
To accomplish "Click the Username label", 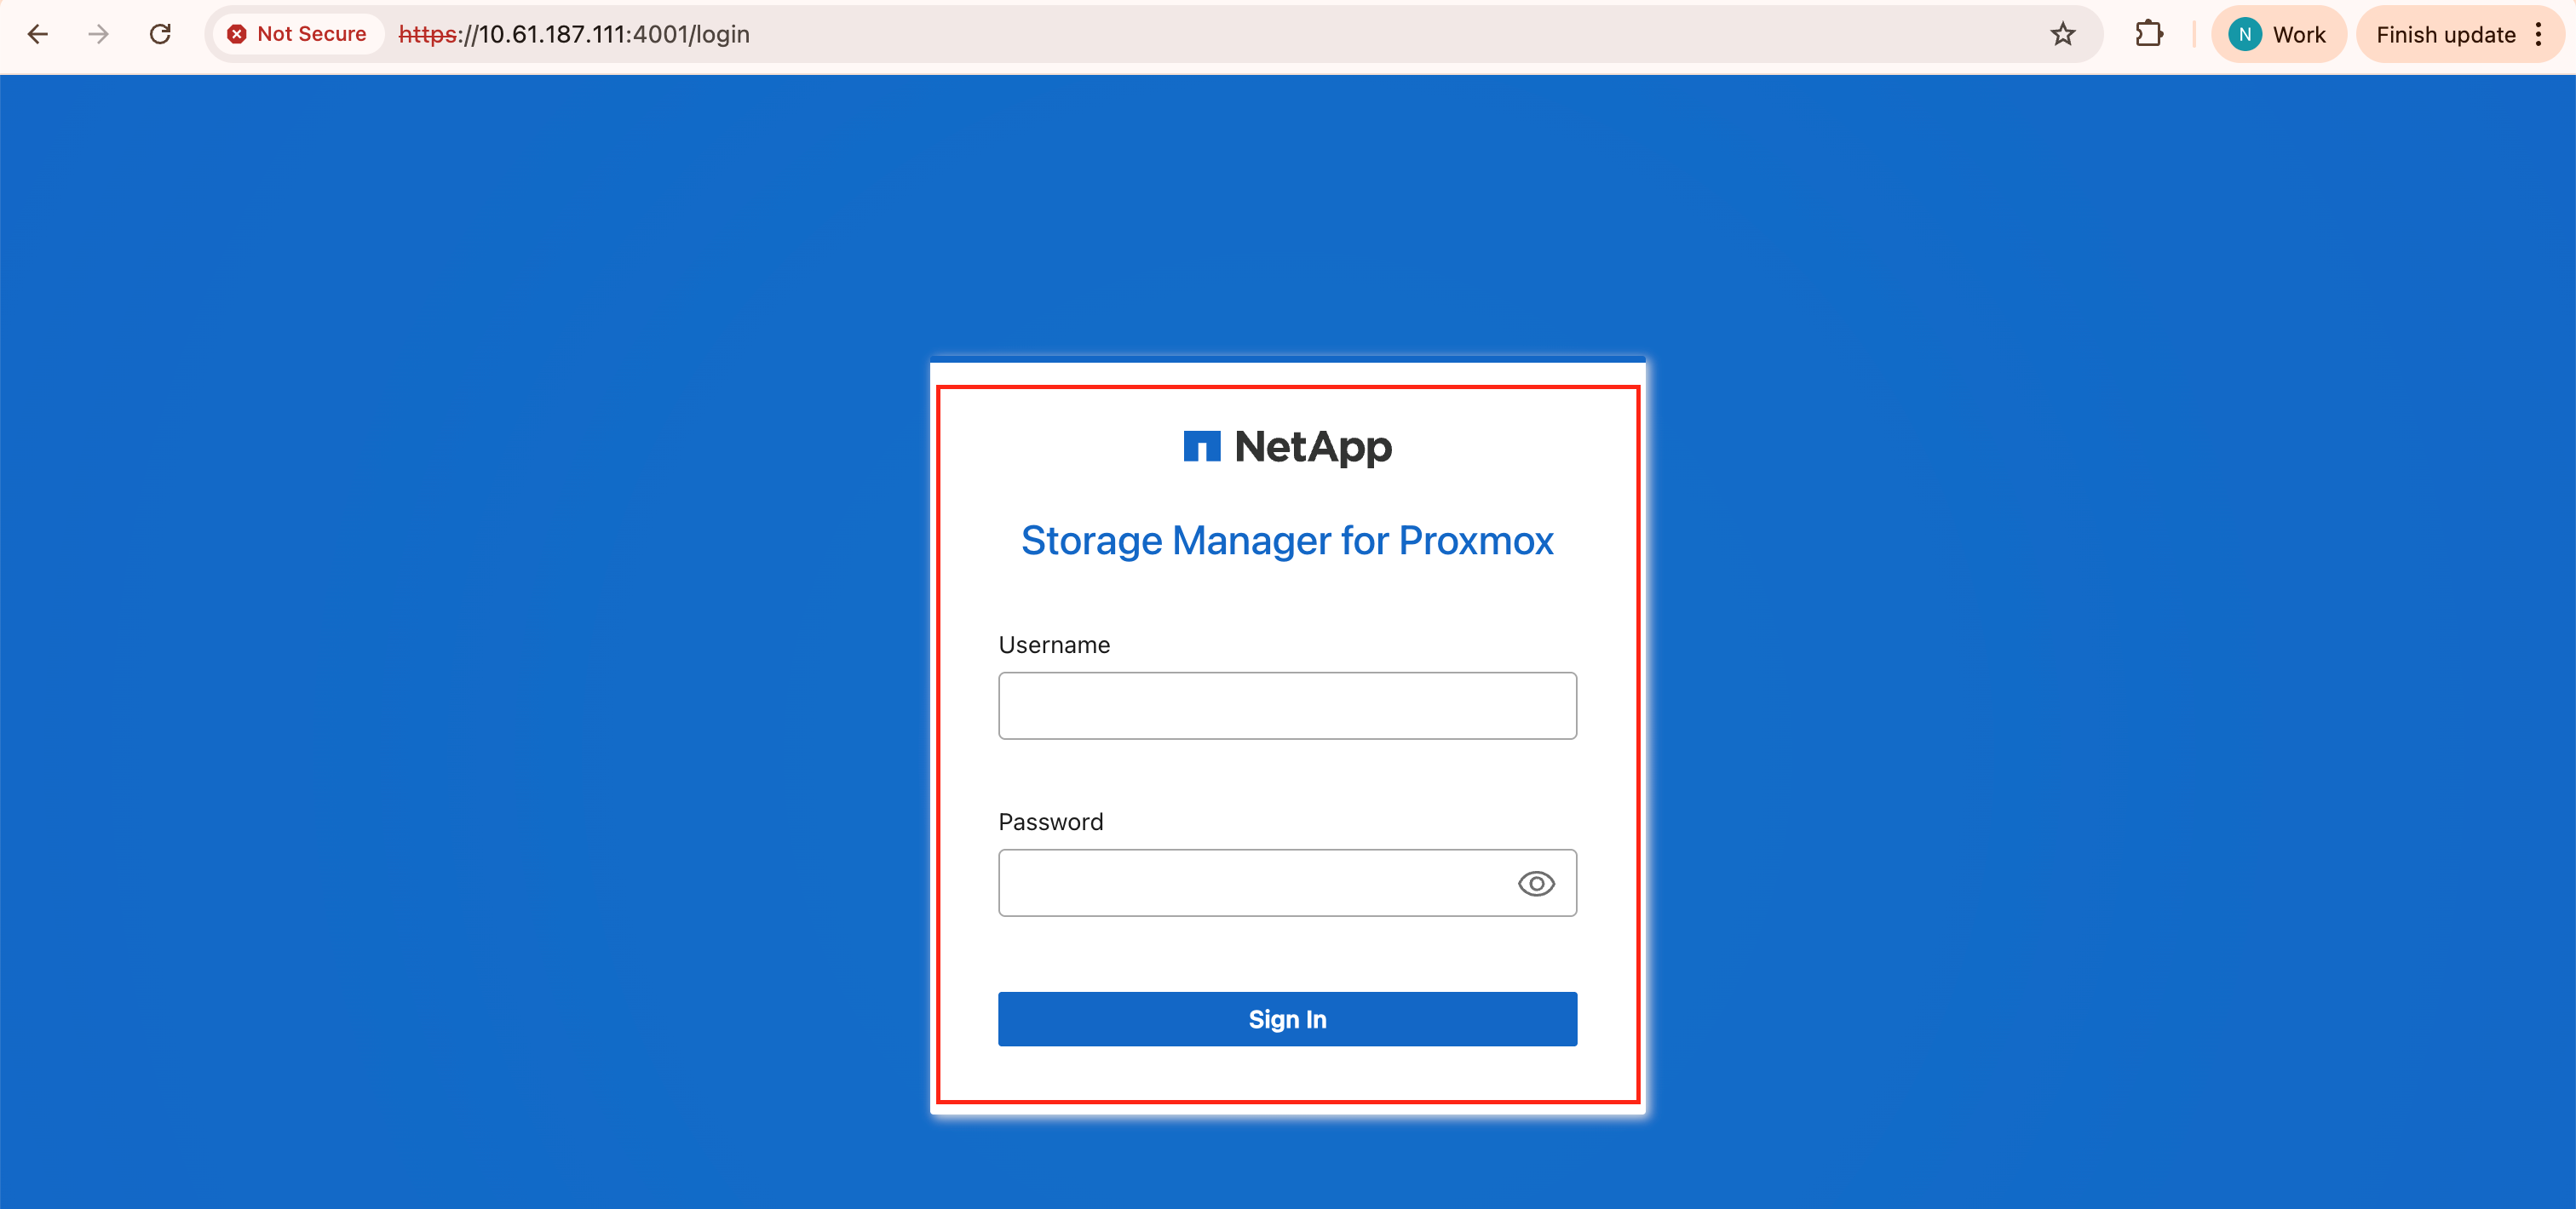I will point(1054,645).
